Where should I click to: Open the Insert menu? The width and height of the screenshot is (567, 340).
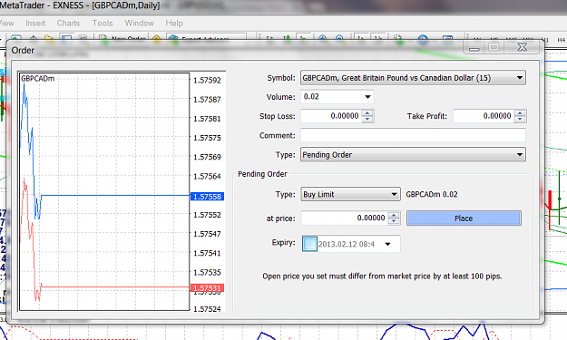(x=35, y=24)
